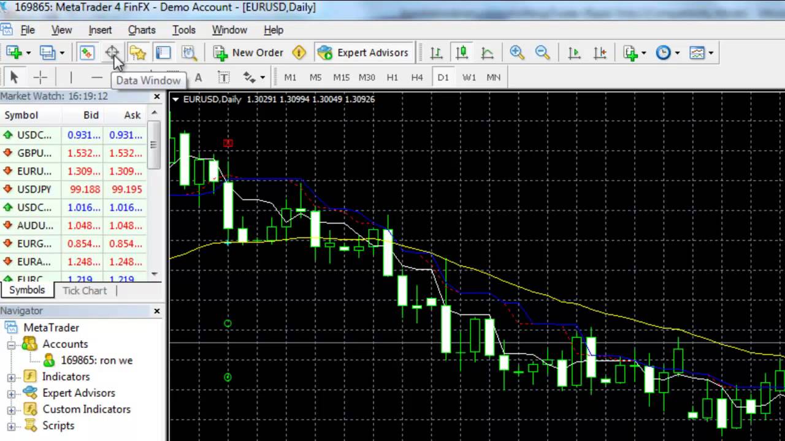
Task: Open the View menu
Action: point(61,30)
